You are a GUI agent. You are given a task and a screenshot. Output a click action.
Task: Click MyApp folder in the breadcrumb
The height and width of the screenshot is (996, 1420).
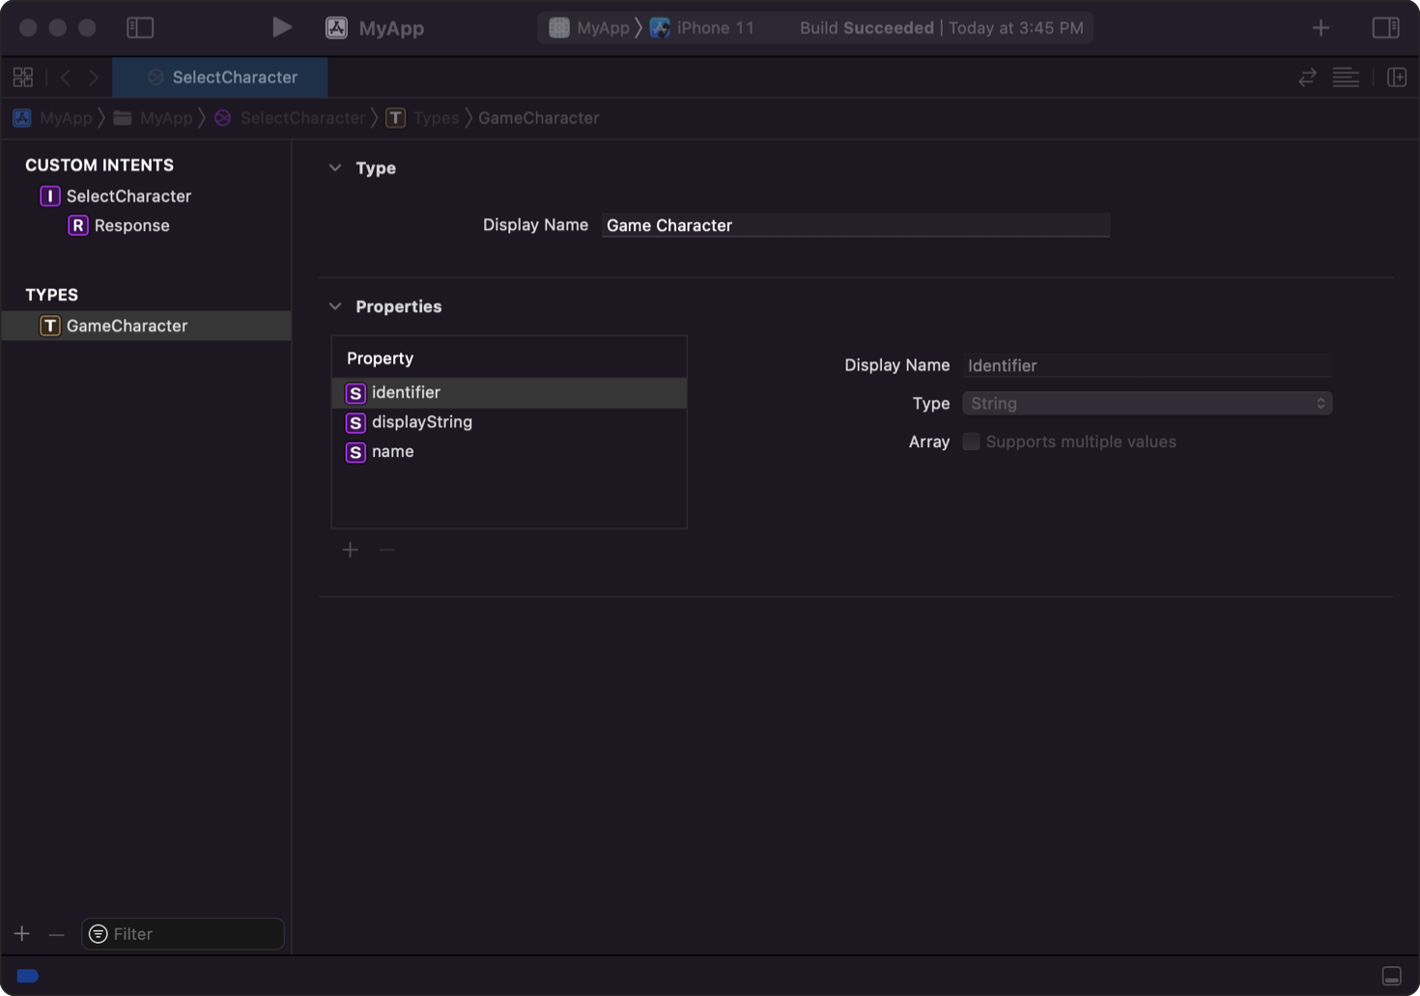154,118
